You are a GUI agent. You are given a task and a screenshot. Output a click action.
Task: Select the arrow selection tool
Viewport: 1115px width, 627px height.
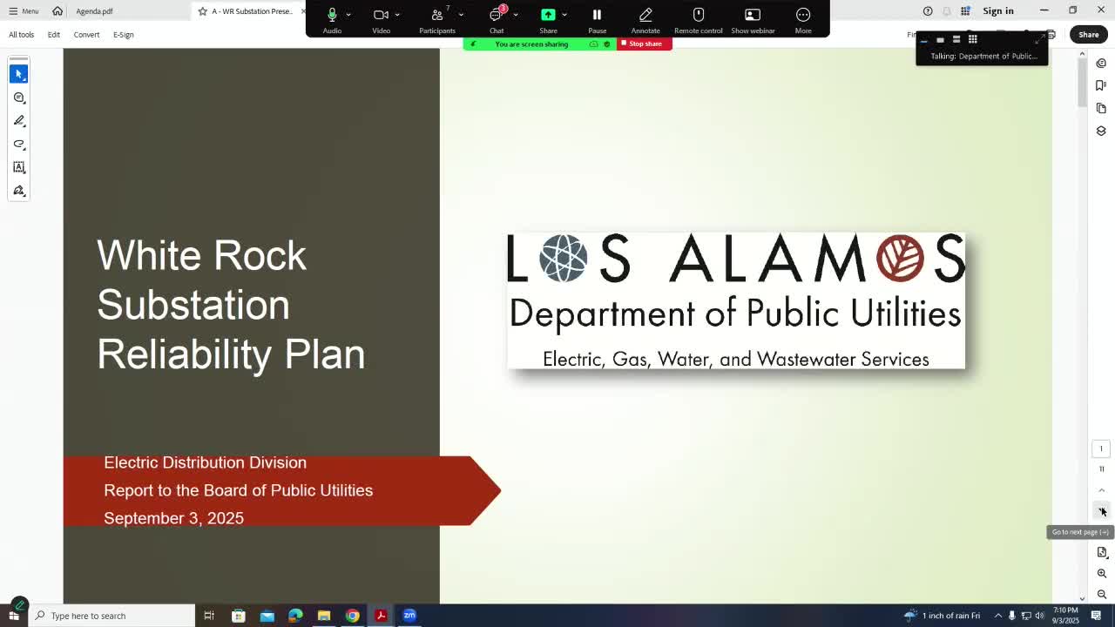[x=19, y=74]
